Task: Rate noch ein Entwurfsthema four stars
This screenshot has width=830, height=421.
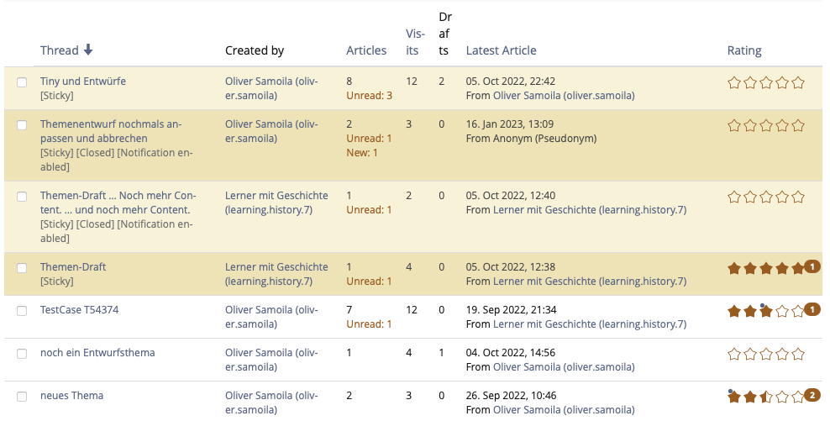Action: [782, 354]
